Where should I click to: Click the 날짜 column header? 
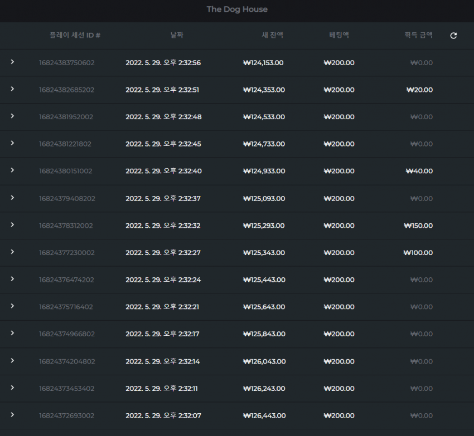[177, 35]
